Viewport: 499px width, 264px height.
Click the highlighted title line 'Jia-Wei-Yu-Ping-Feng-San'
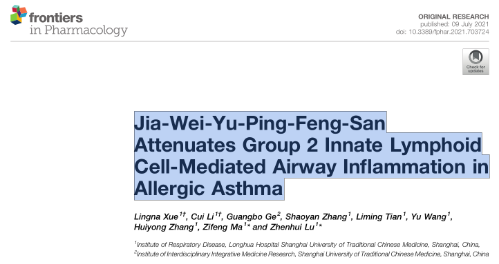(x=260, y=123)
